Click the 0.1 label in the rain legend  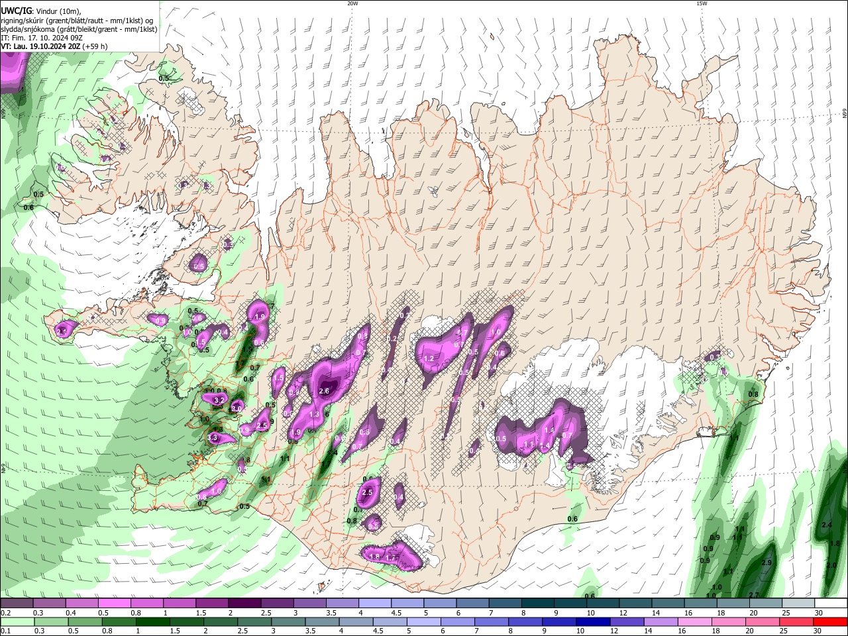click(x=5, y=631)
